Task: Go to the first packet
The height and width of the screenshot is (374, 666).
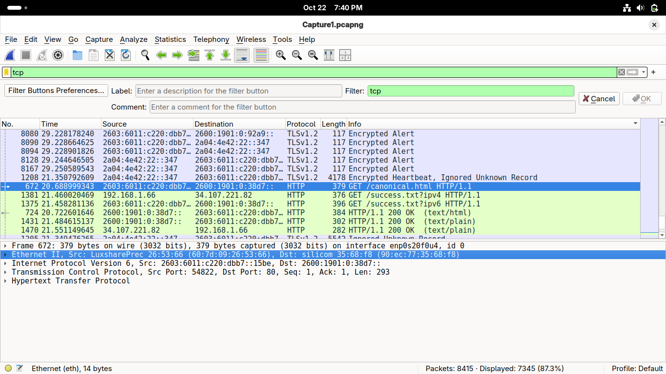Action: pos(210,56)
